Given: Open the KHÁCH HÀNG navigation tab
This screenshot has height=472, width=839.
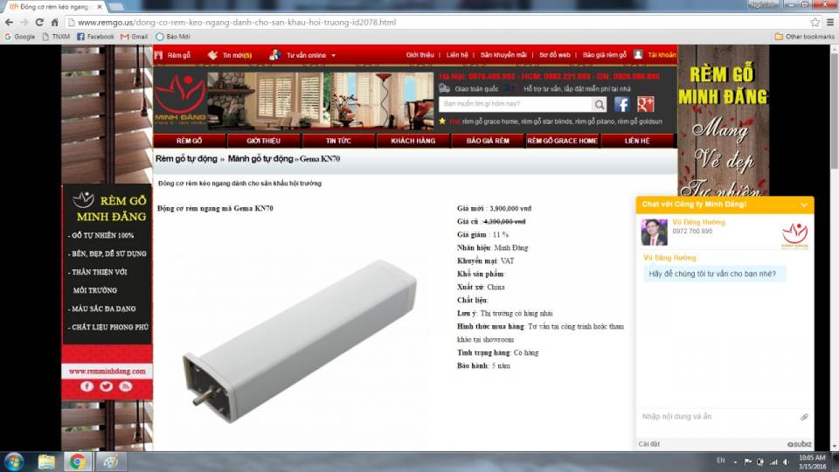Looking at the screenshot, I should click(413, 141).
